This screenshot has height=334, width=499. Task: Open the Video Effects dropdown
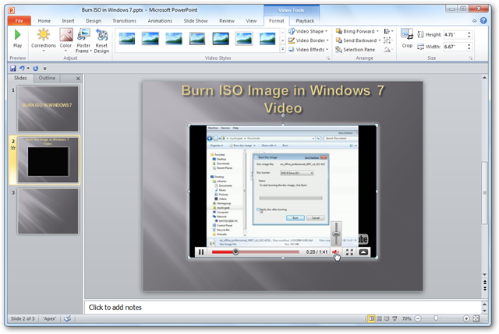point(309,50)
